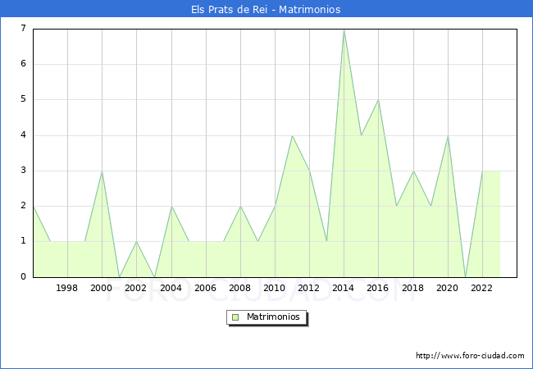Click the Matrimonios legend label

click(x=273, y=317)
